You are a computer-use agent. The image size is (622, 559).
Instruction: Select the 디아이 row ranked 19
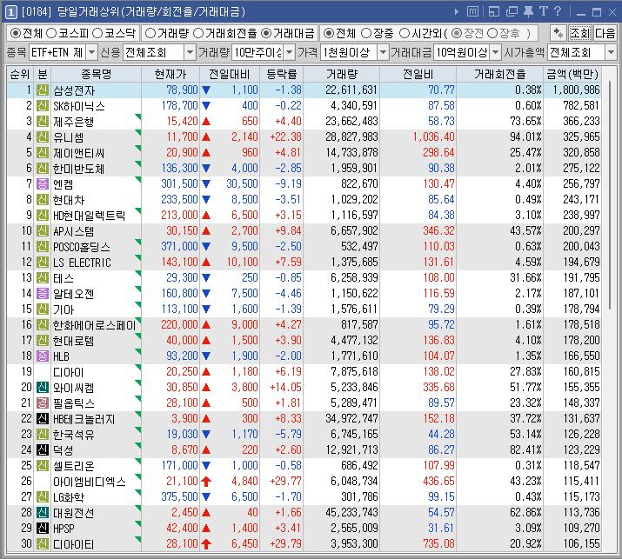point(304,371)
